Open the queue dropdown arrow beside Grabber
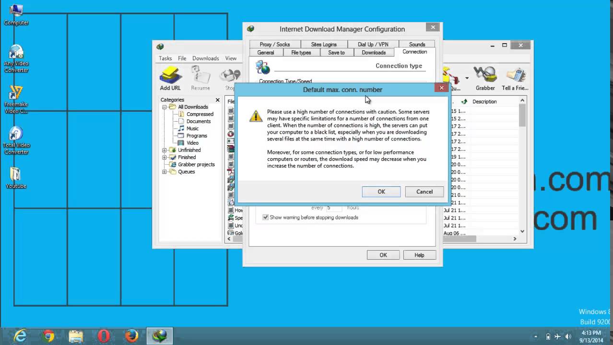 point(467,78)
